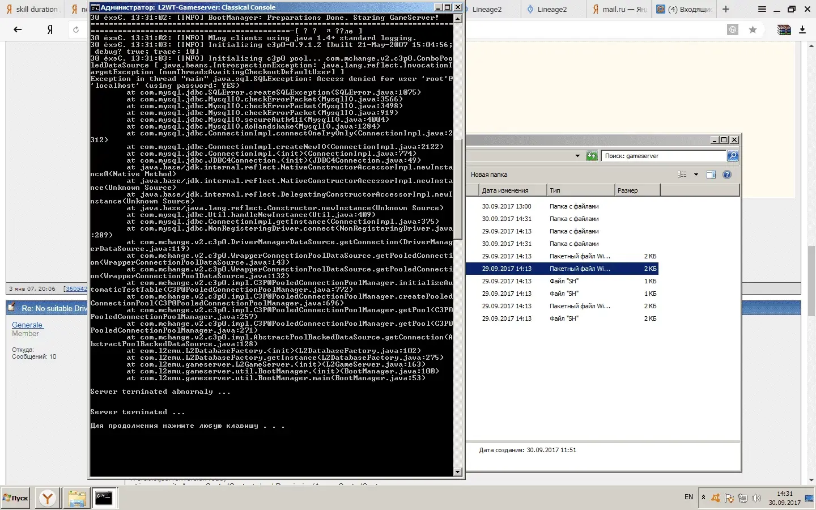Click the Explorer search field

[x=664, y=156]
